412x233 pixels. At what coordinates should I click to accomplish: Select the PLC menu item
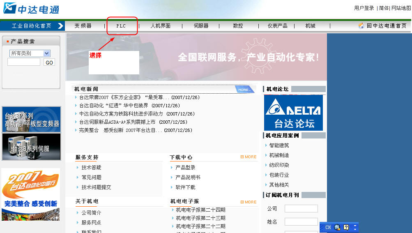tap(121, 26)
